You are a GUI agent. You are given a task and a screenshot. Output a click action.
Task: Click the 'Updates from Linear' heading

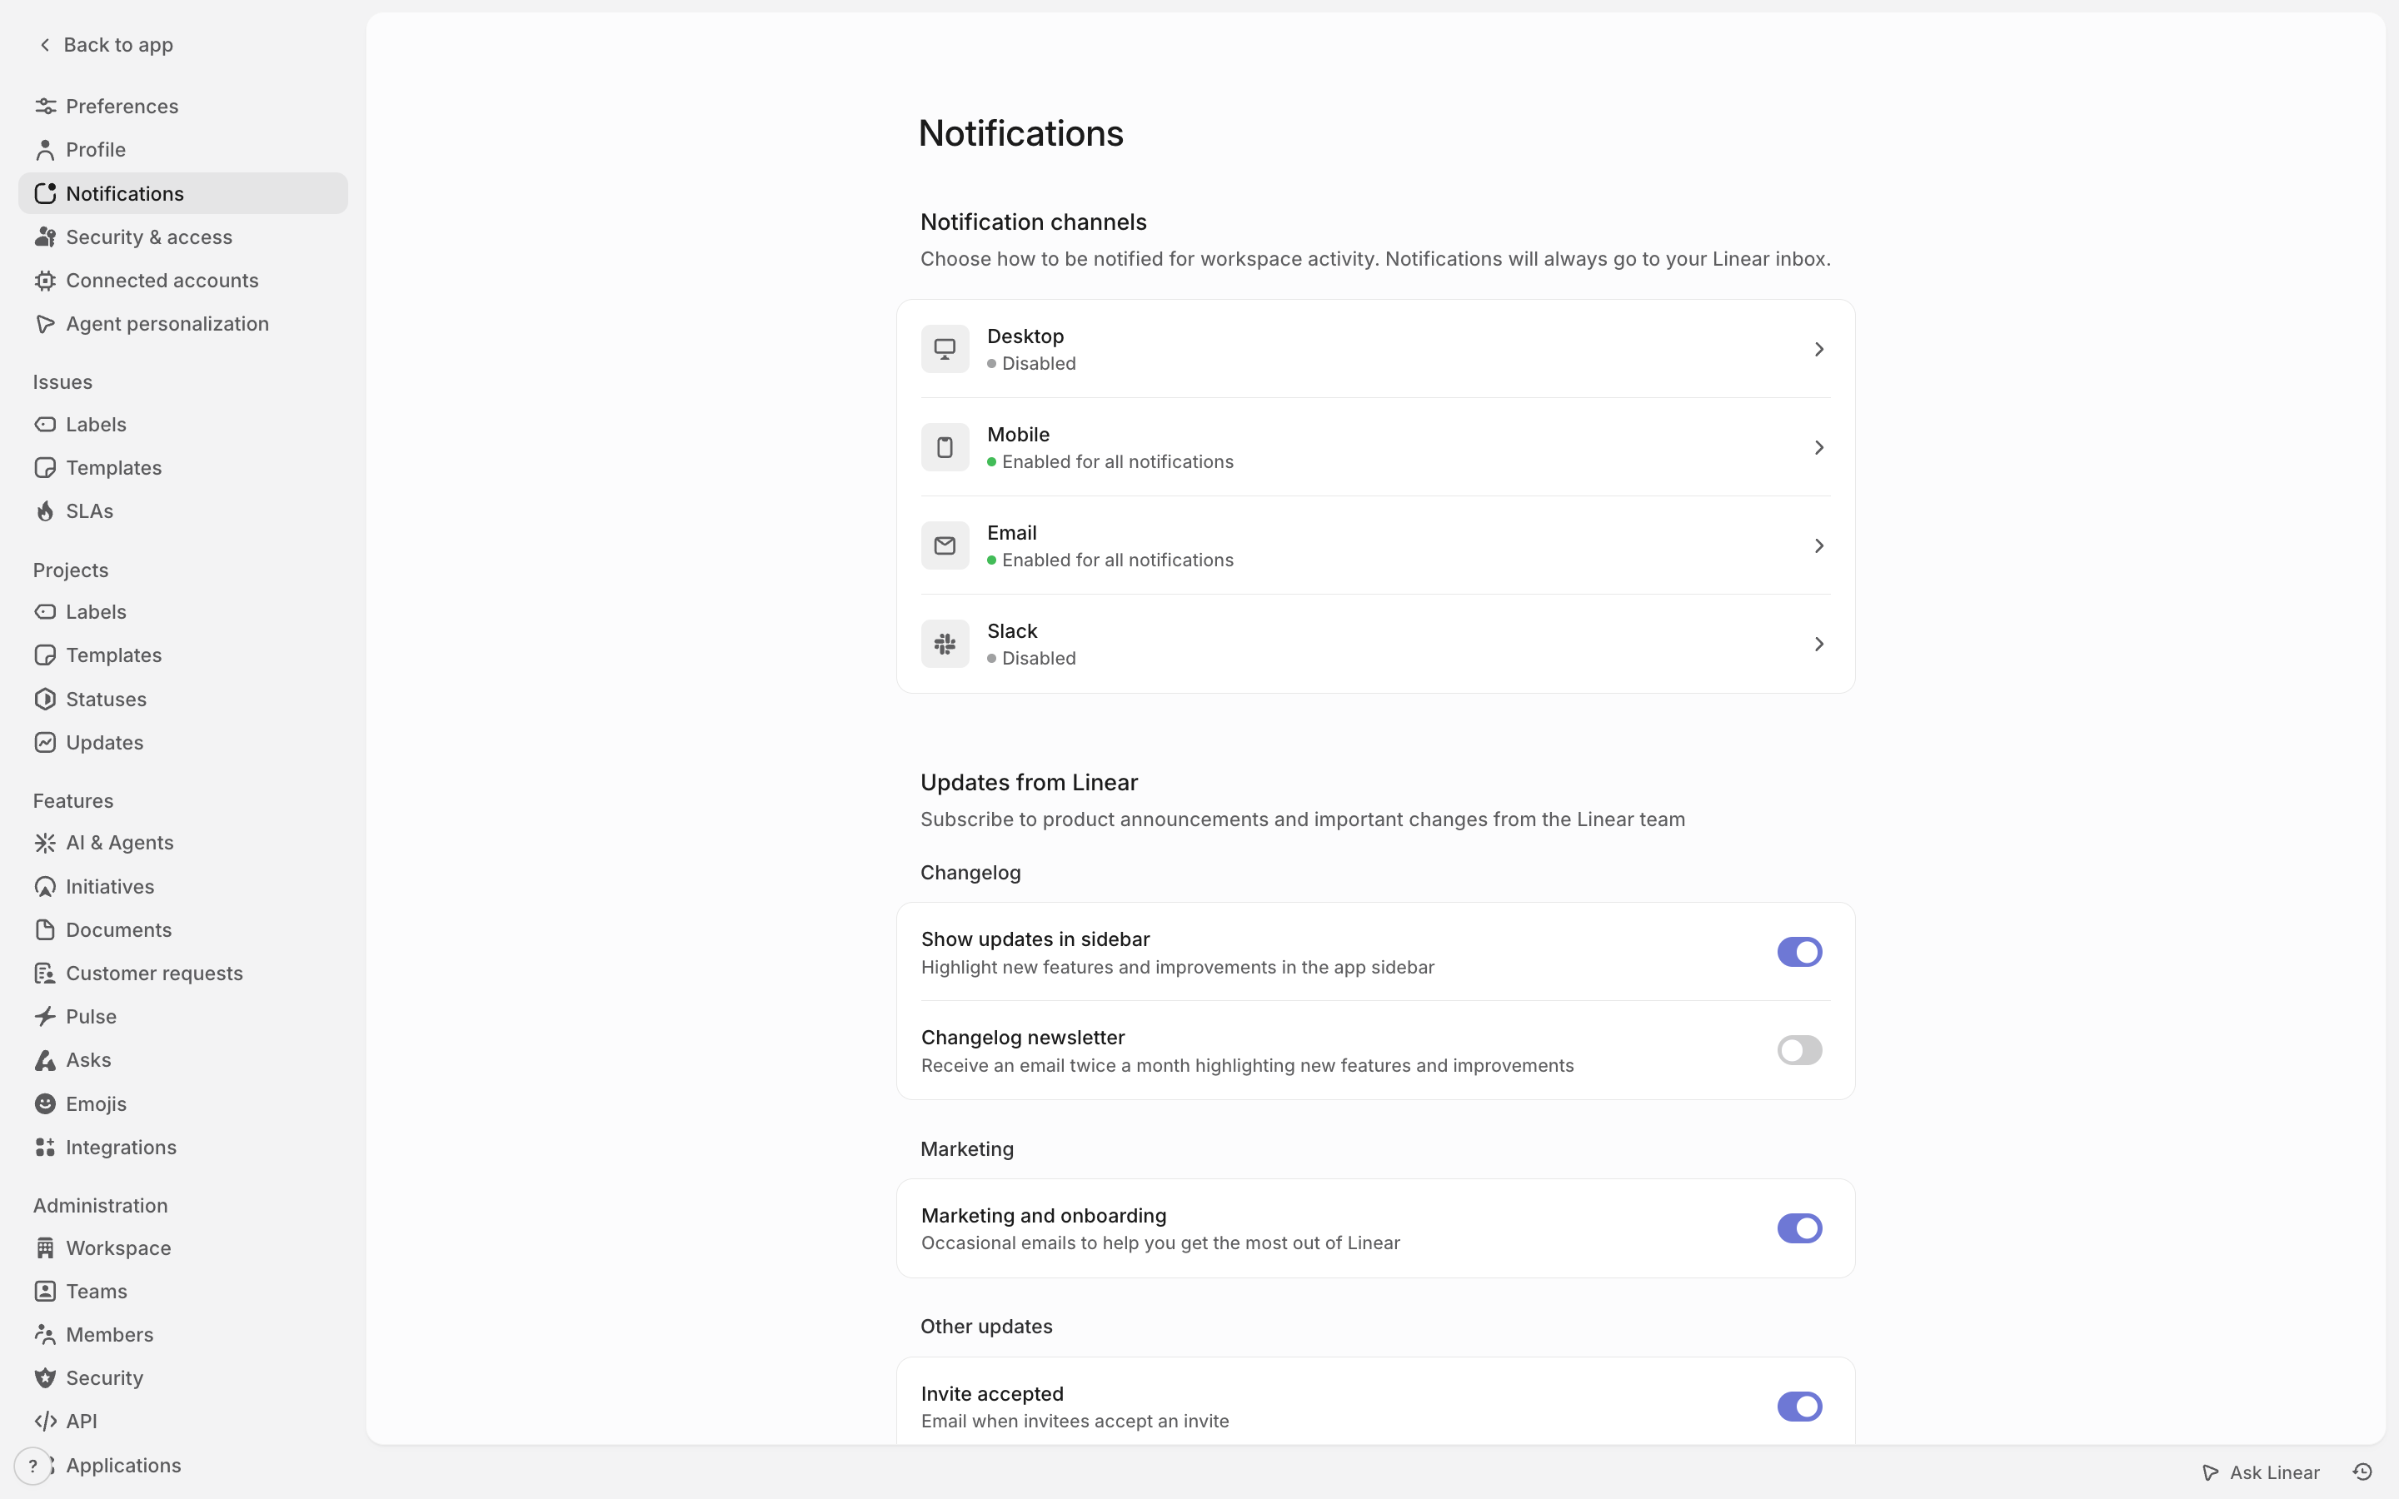tap(1028, 782)
